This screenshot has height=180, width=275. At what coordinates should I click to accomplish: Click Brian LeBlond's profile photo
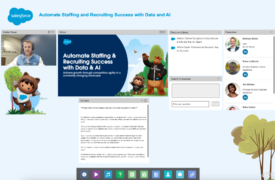click(232, 67)
